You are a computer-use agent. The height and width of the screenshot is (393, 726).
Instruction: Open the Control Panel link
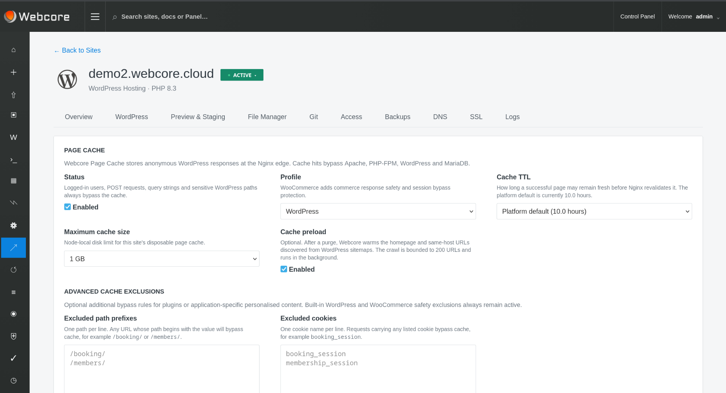coord(637,17)
